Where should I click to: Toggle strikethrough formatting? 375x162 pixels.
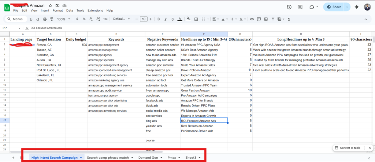click(x=172, y=19)
